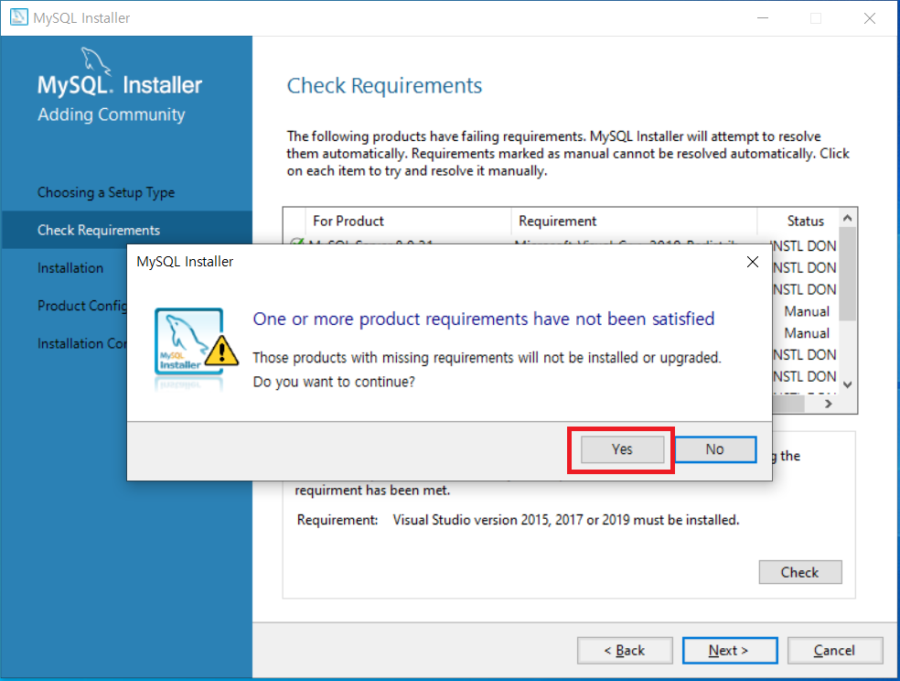Open the Product Configuration step
Image resolution: width=900 pixels, height=681 pixels.
(x=82, y=306)
